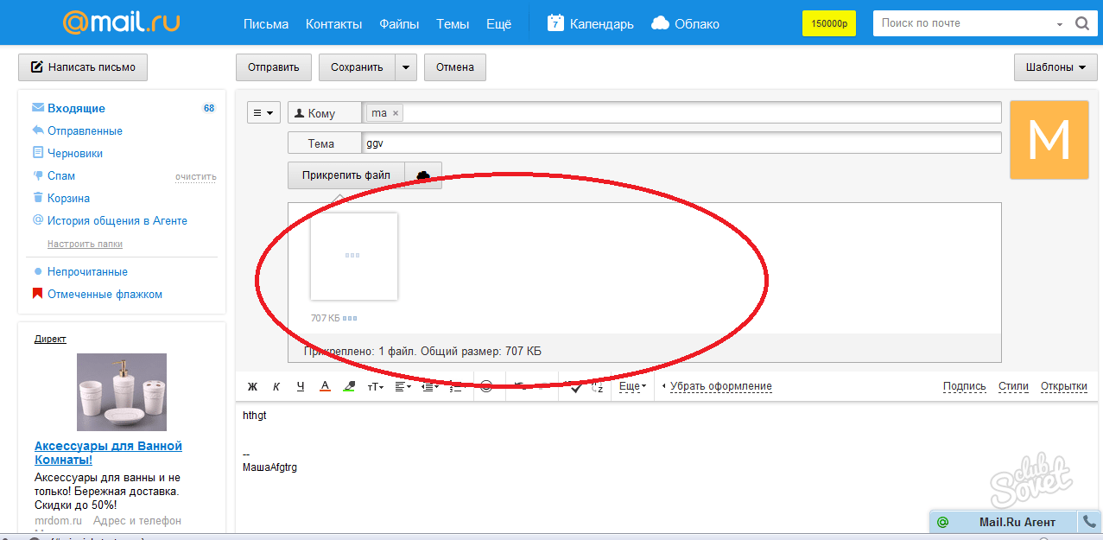Open the Черновики drafts folder
The width and height of the screenshot is (1103, 540).
pyautogui.click(x=75, y=153)
